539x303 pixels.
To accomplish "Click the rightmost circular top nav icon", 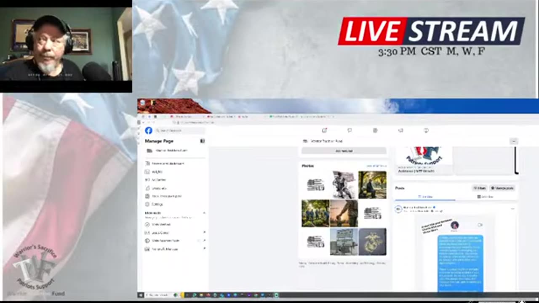I will click(x=426, y=130).
